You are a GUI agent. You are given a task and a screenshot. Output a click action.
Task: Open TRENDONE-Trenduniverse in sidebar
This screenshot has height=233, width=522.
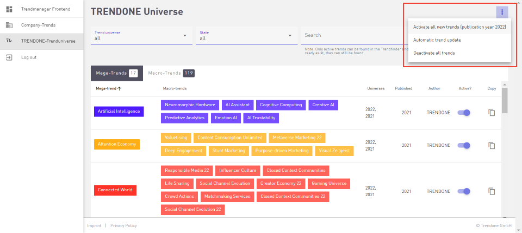click(42, 41)
